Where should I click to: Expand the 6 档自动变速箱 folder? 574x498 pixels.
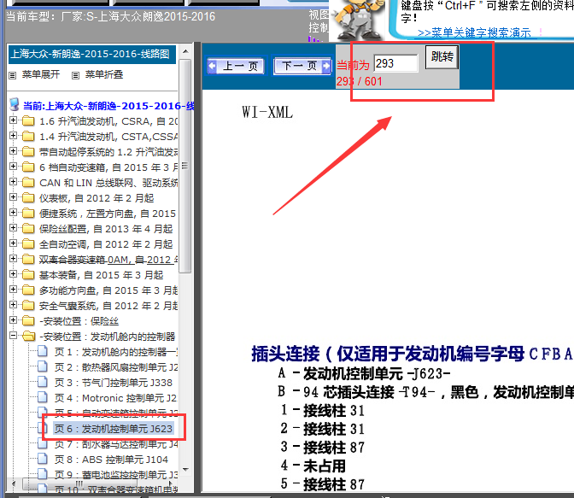tap(13, 167)
